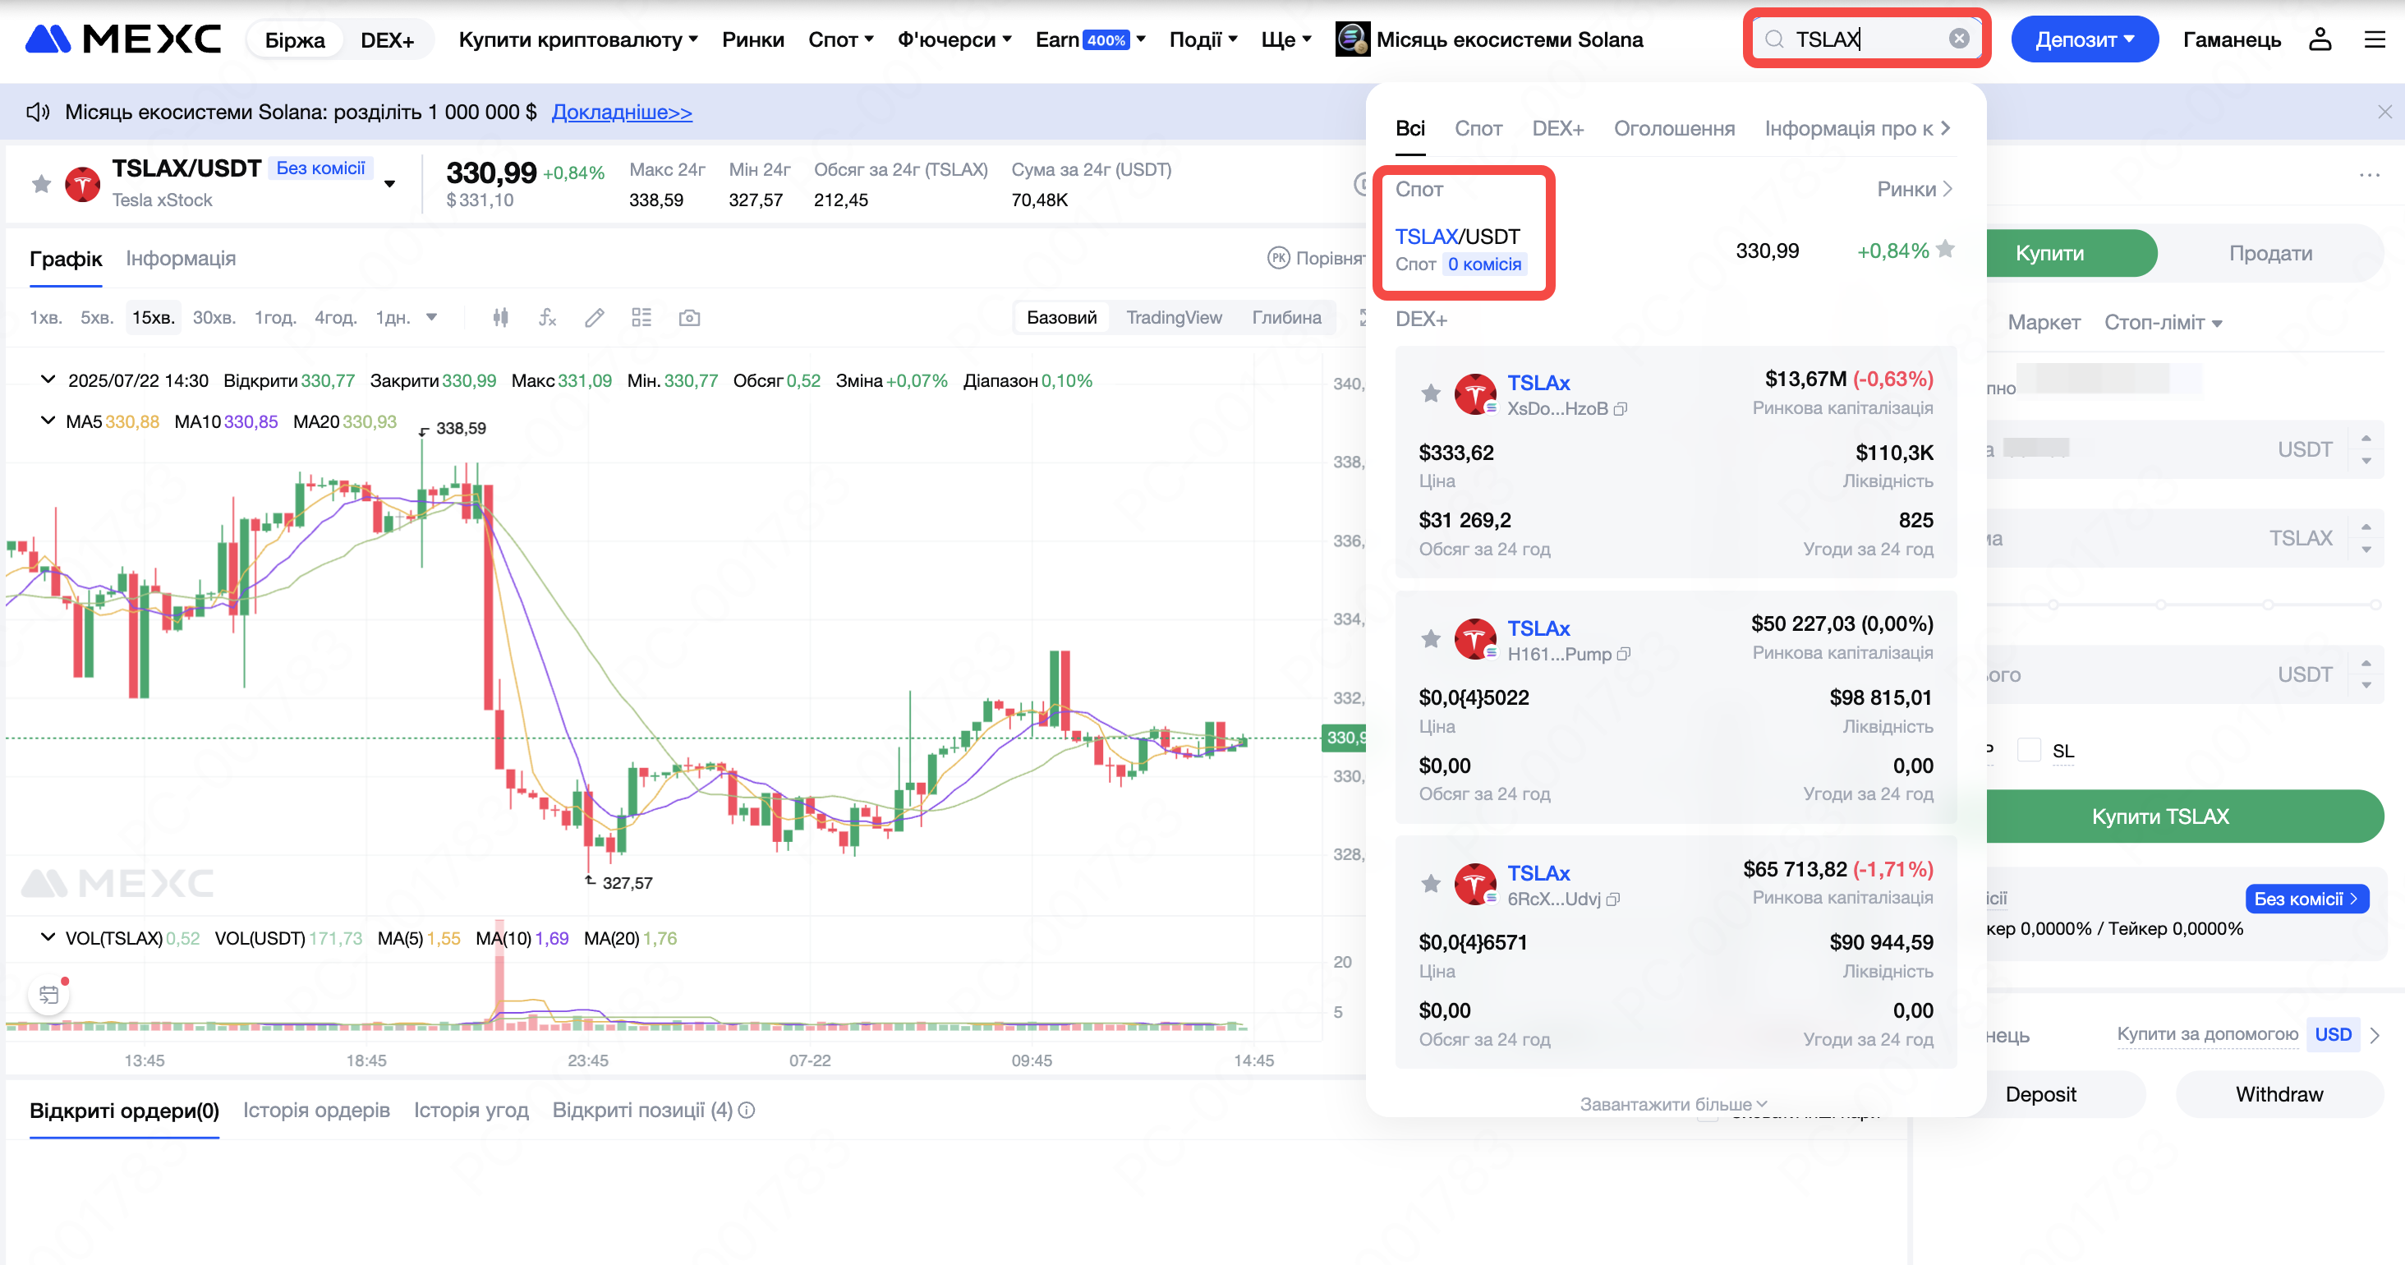This screenshot has width=2405, height=1265.
Task: Click the Депозит button
Action: 2084,39
